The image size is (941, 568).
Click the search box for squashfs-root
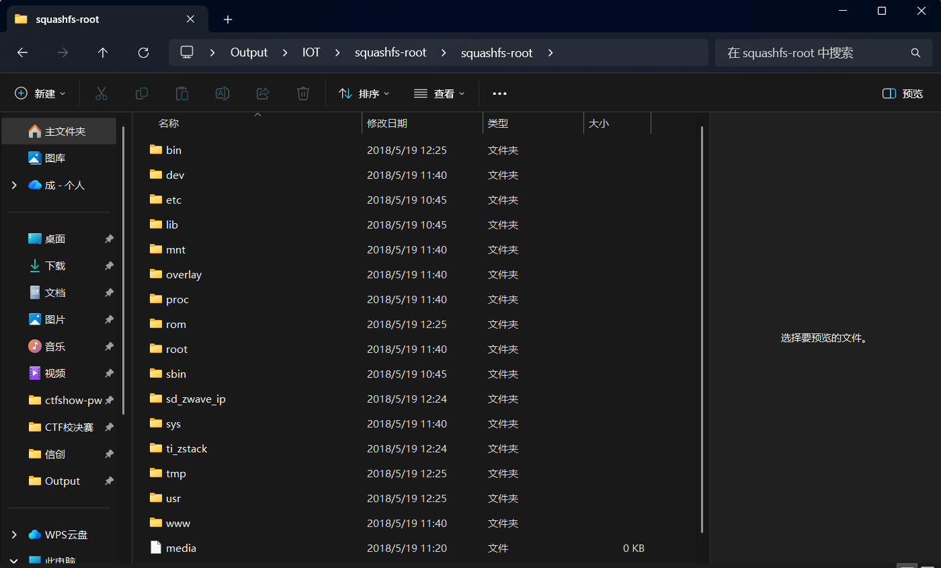pyautogui.click(x=823, y=52)
